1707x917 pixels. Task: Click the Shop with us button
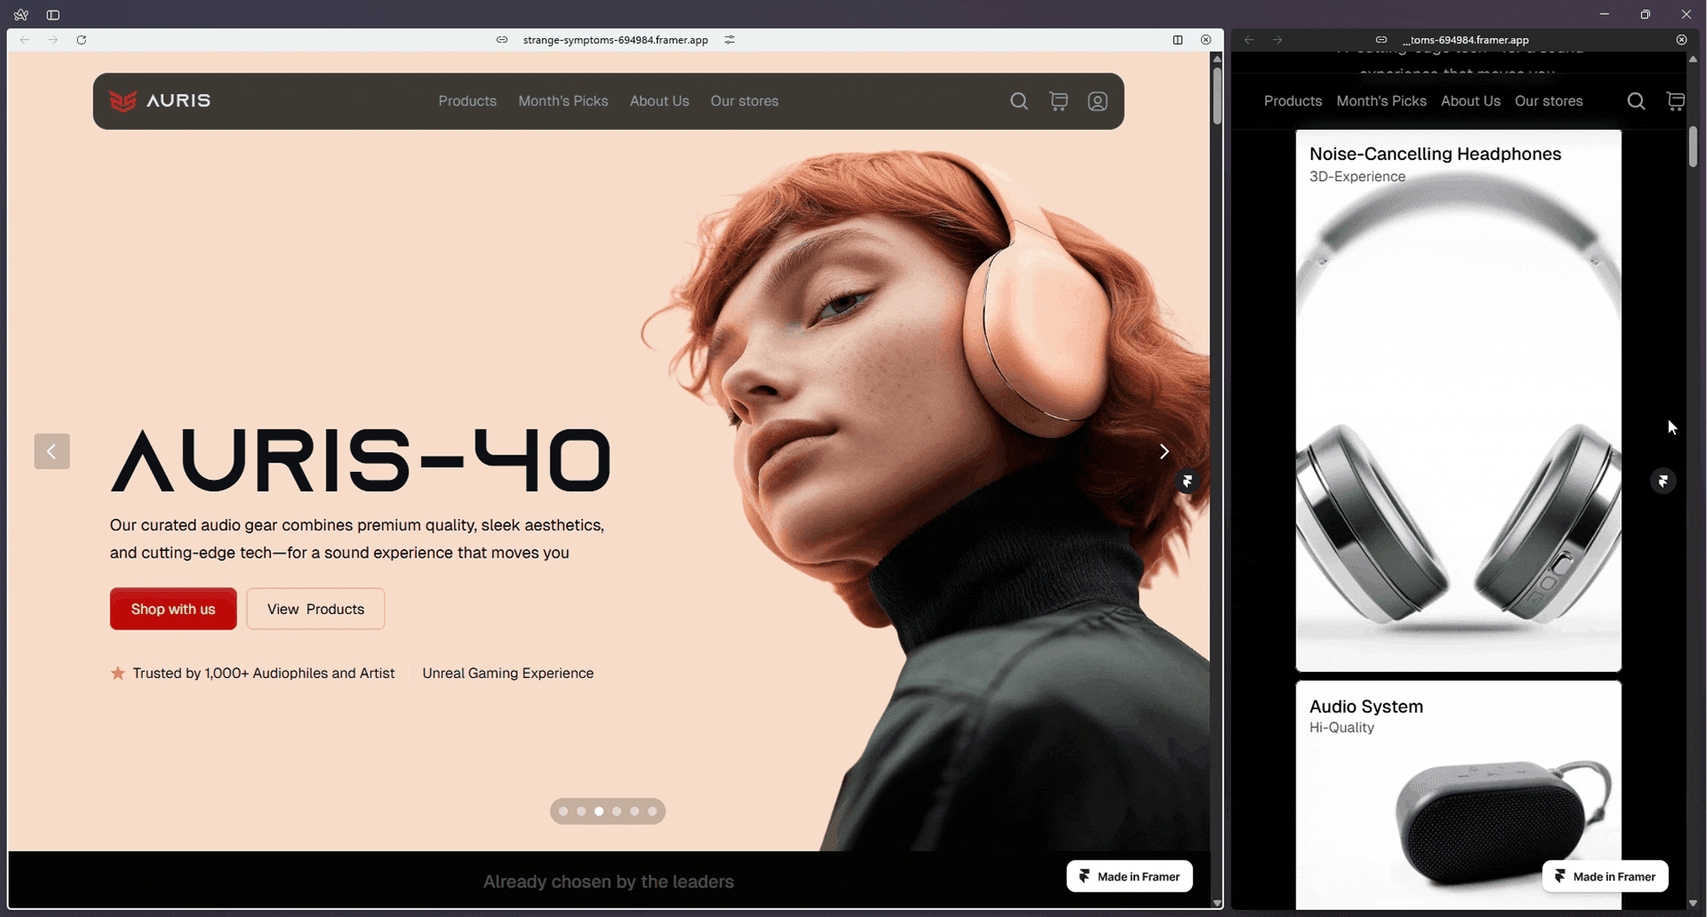(173, 609)
